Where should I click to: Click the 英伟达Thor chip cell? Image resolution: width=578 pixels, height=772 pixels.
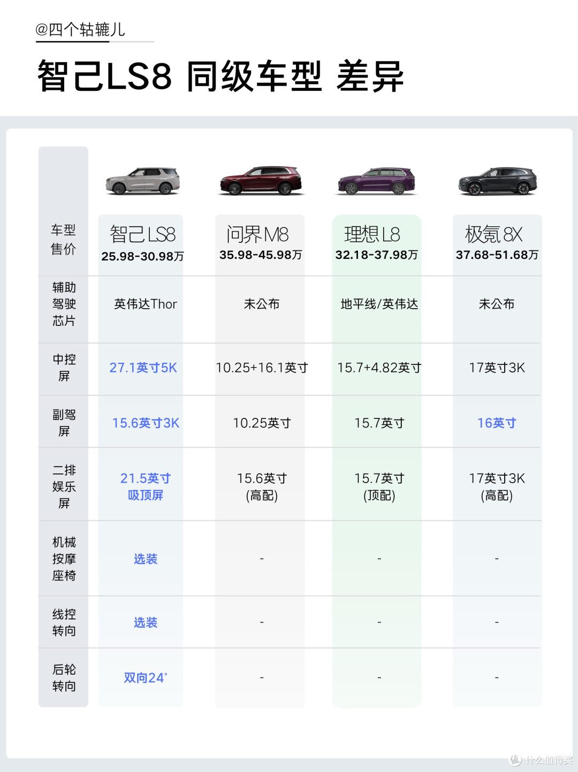[145, 304]
